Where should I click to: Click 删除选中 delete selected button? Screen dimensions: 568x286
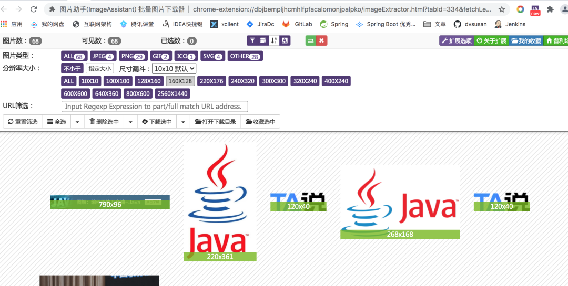pos(104,122)
